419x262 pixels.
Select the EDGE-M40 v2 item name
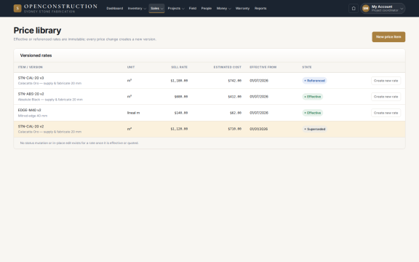tap(29, 110)
